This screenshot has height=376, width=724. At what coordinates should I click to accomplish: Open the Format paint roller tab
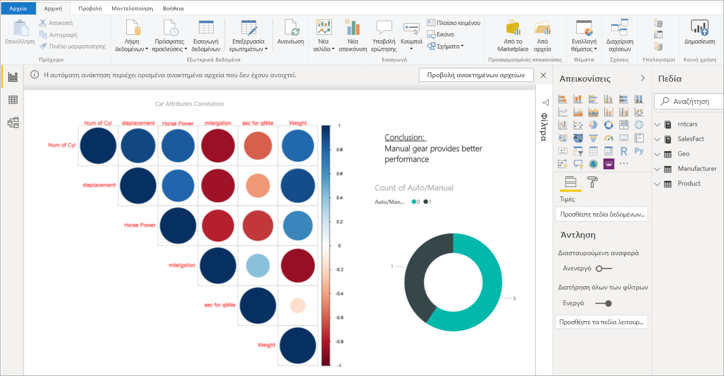(x=592, y=182)
